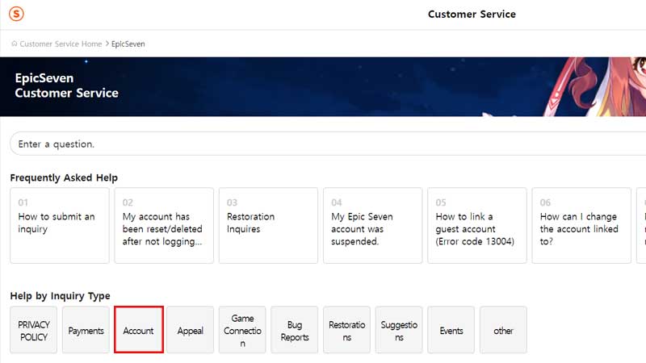Select the Events inquiry type
This screenshot has height=363, width=646.
[451, 330]
